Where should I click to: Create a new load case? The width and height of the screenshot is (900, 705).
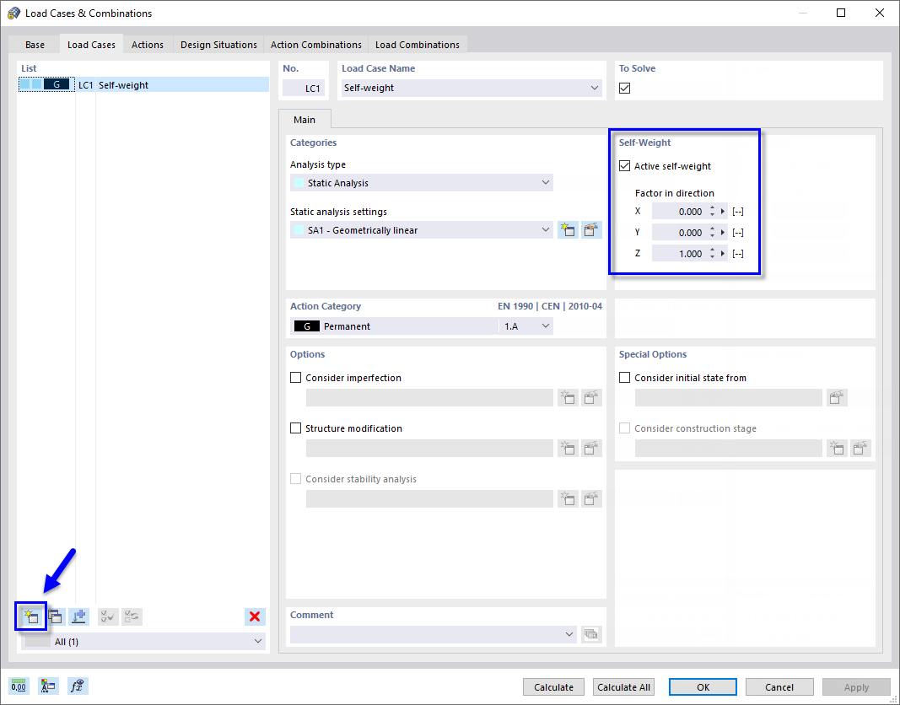point(31,616)
